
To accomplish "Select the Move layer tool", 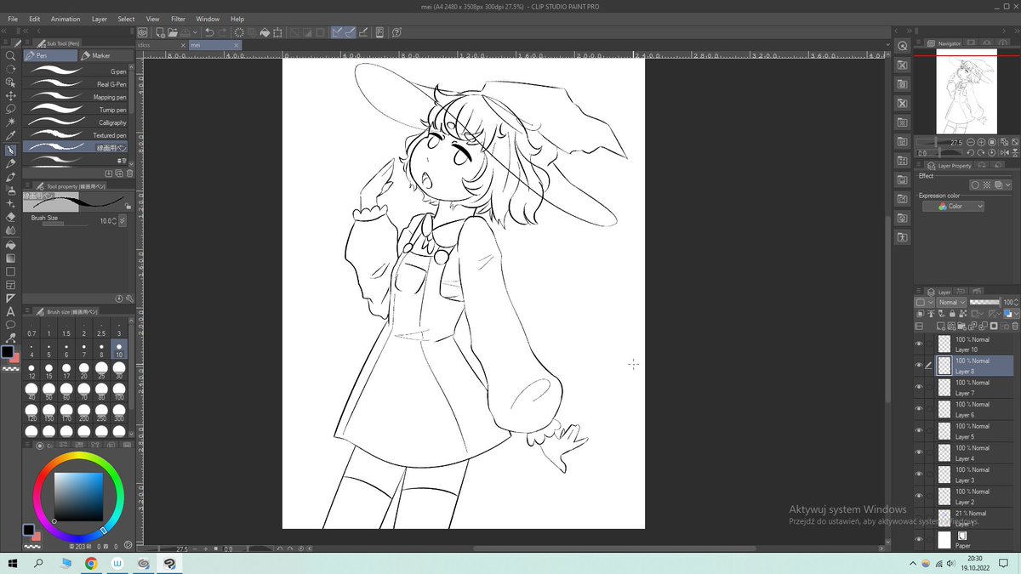I will coord(10,96).
